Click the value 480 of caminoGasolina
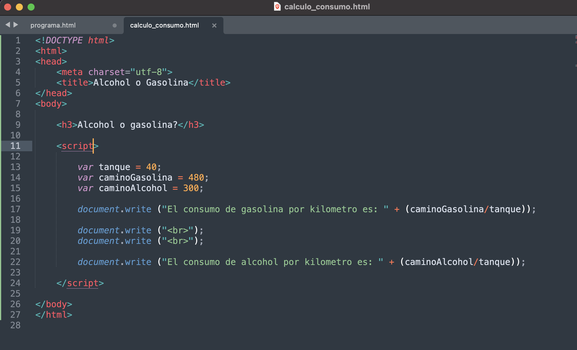This screenshot has height=350, width=577. pyautogui.click(x=196, y=177)
